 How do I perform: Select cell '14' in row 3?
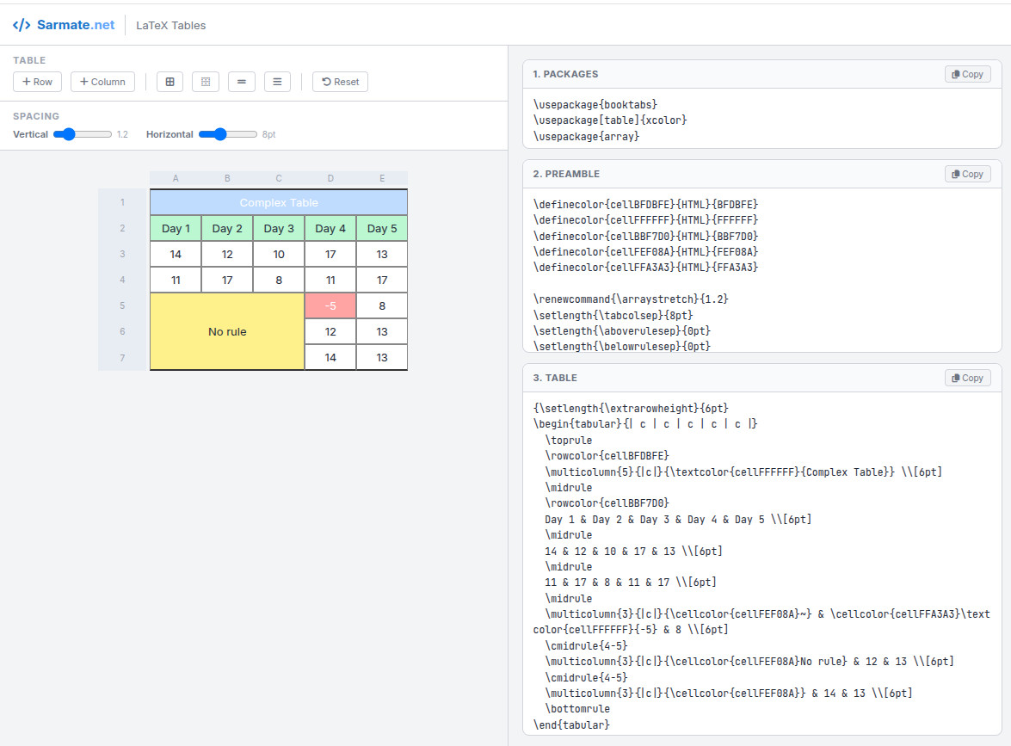coord(176,254)
